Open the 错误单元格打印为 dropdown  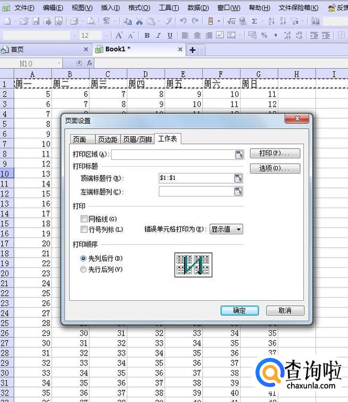tap(226, 229)
